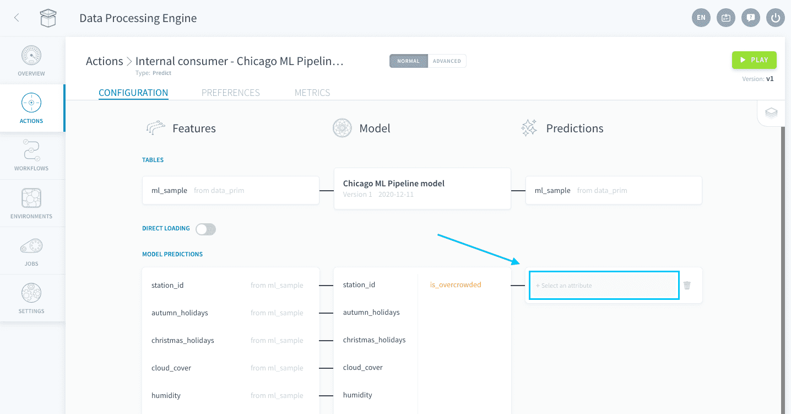Click humidity in the model column

[357, 395]
